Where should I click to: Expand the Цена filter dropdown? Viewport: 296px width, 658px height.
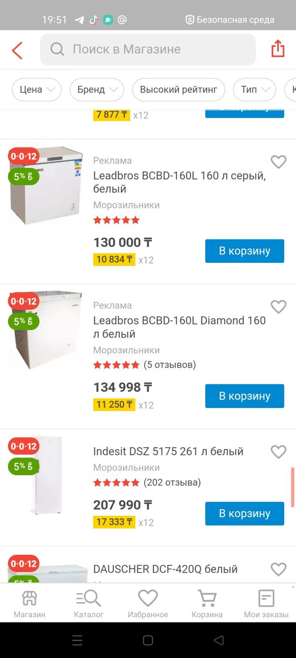click(x=37, y=90)
